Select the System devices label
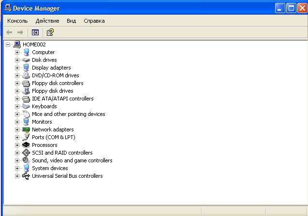Image resolution: width=308 pixels, height=216 pixels. pos(50,168)
